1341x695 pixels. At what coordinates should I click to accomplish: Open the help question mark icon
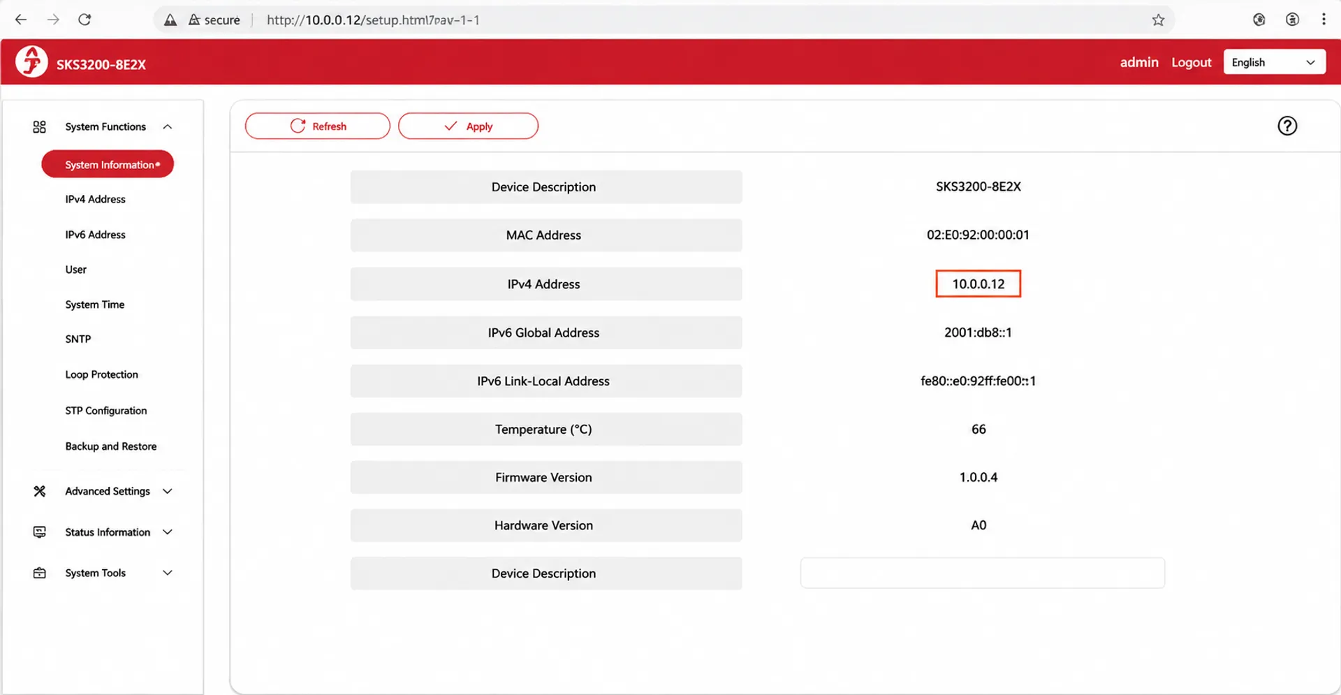pyautogui.click(x=1287, y=126)
